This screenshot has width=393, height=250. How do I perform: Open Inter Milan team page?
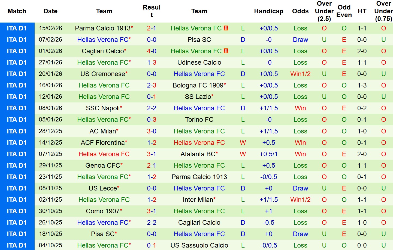click(198, 200)
